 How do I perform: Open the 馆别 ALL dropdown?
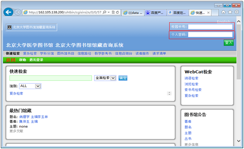(37, 86)
